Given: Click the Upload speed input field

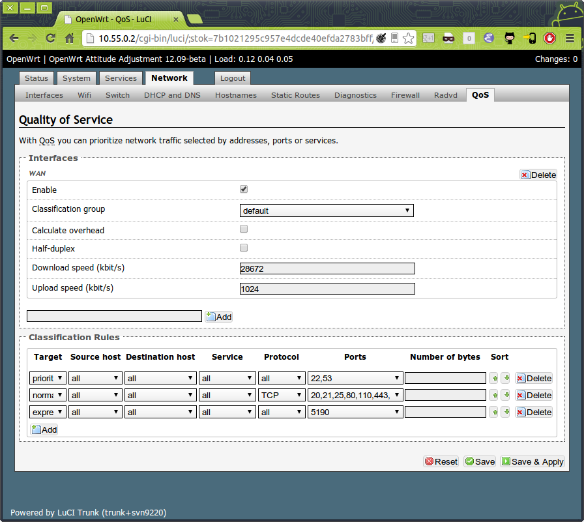Looking at the screenshot, I should (327, 289).
